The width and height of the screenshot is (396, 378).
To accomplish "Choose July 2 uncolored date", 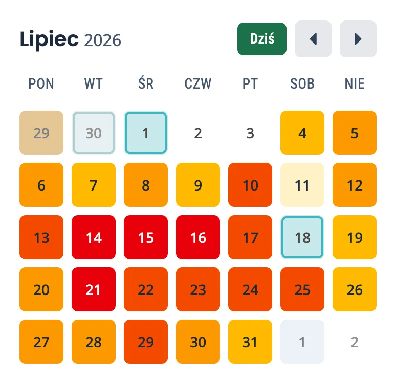I will pyautogui.click(x=198, y=133).
